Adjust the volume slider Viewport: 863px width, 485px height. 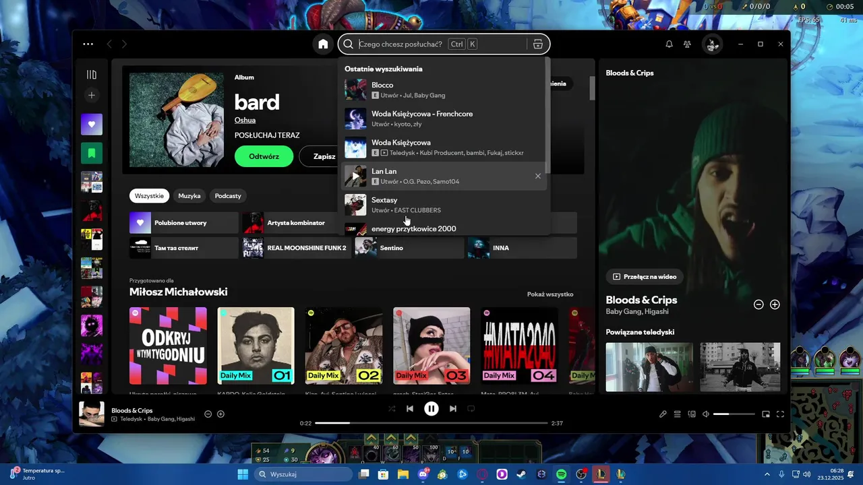(734, 414)
